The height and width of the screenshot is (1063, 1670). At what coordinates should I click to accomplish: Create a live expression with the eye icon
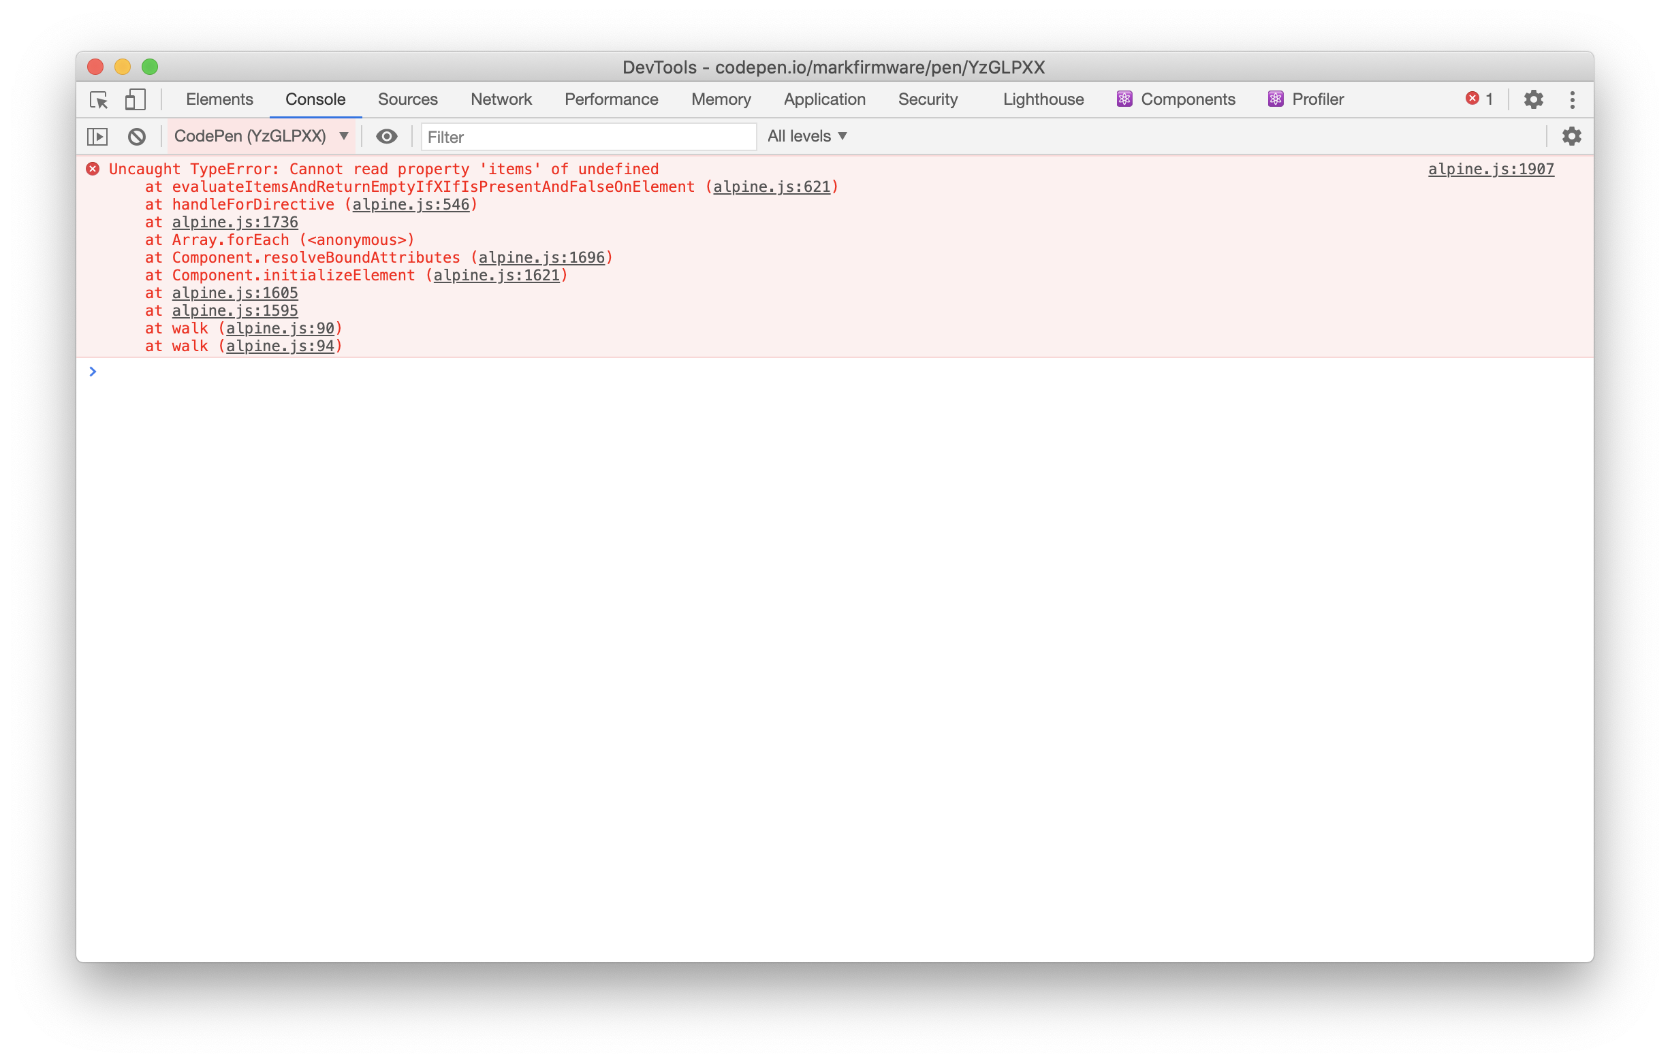[387, 136]
